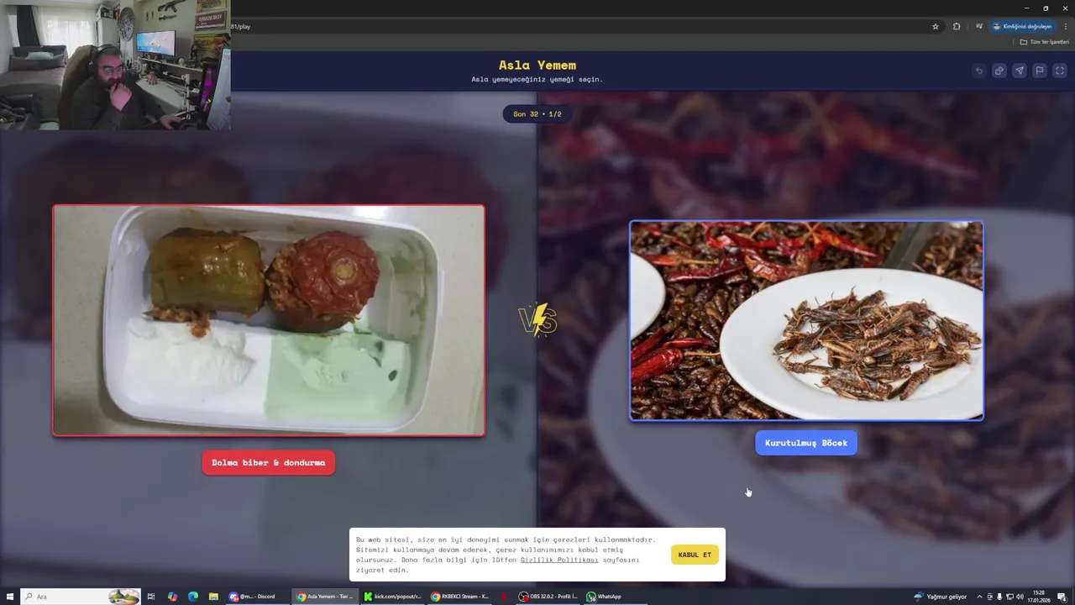Choose 'Kurutulmuş Böcek' blue button
Viewport: 1075px width, 605px height.
806,443
